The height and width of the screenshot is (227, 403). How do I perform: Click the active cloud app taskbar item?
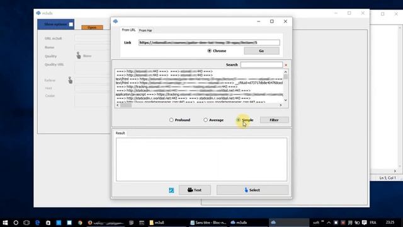289,223
